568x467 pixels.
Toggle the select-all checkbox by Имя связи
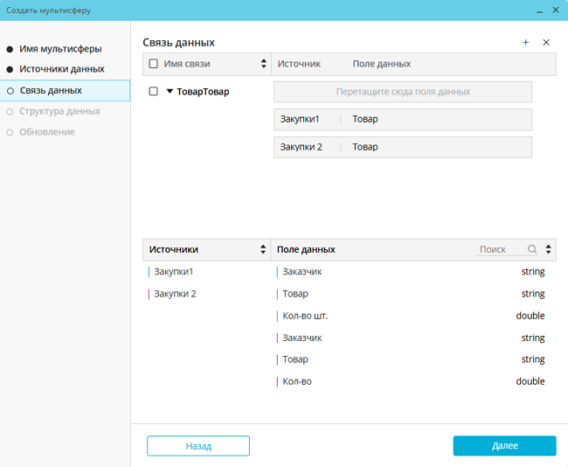coord(154,64)
